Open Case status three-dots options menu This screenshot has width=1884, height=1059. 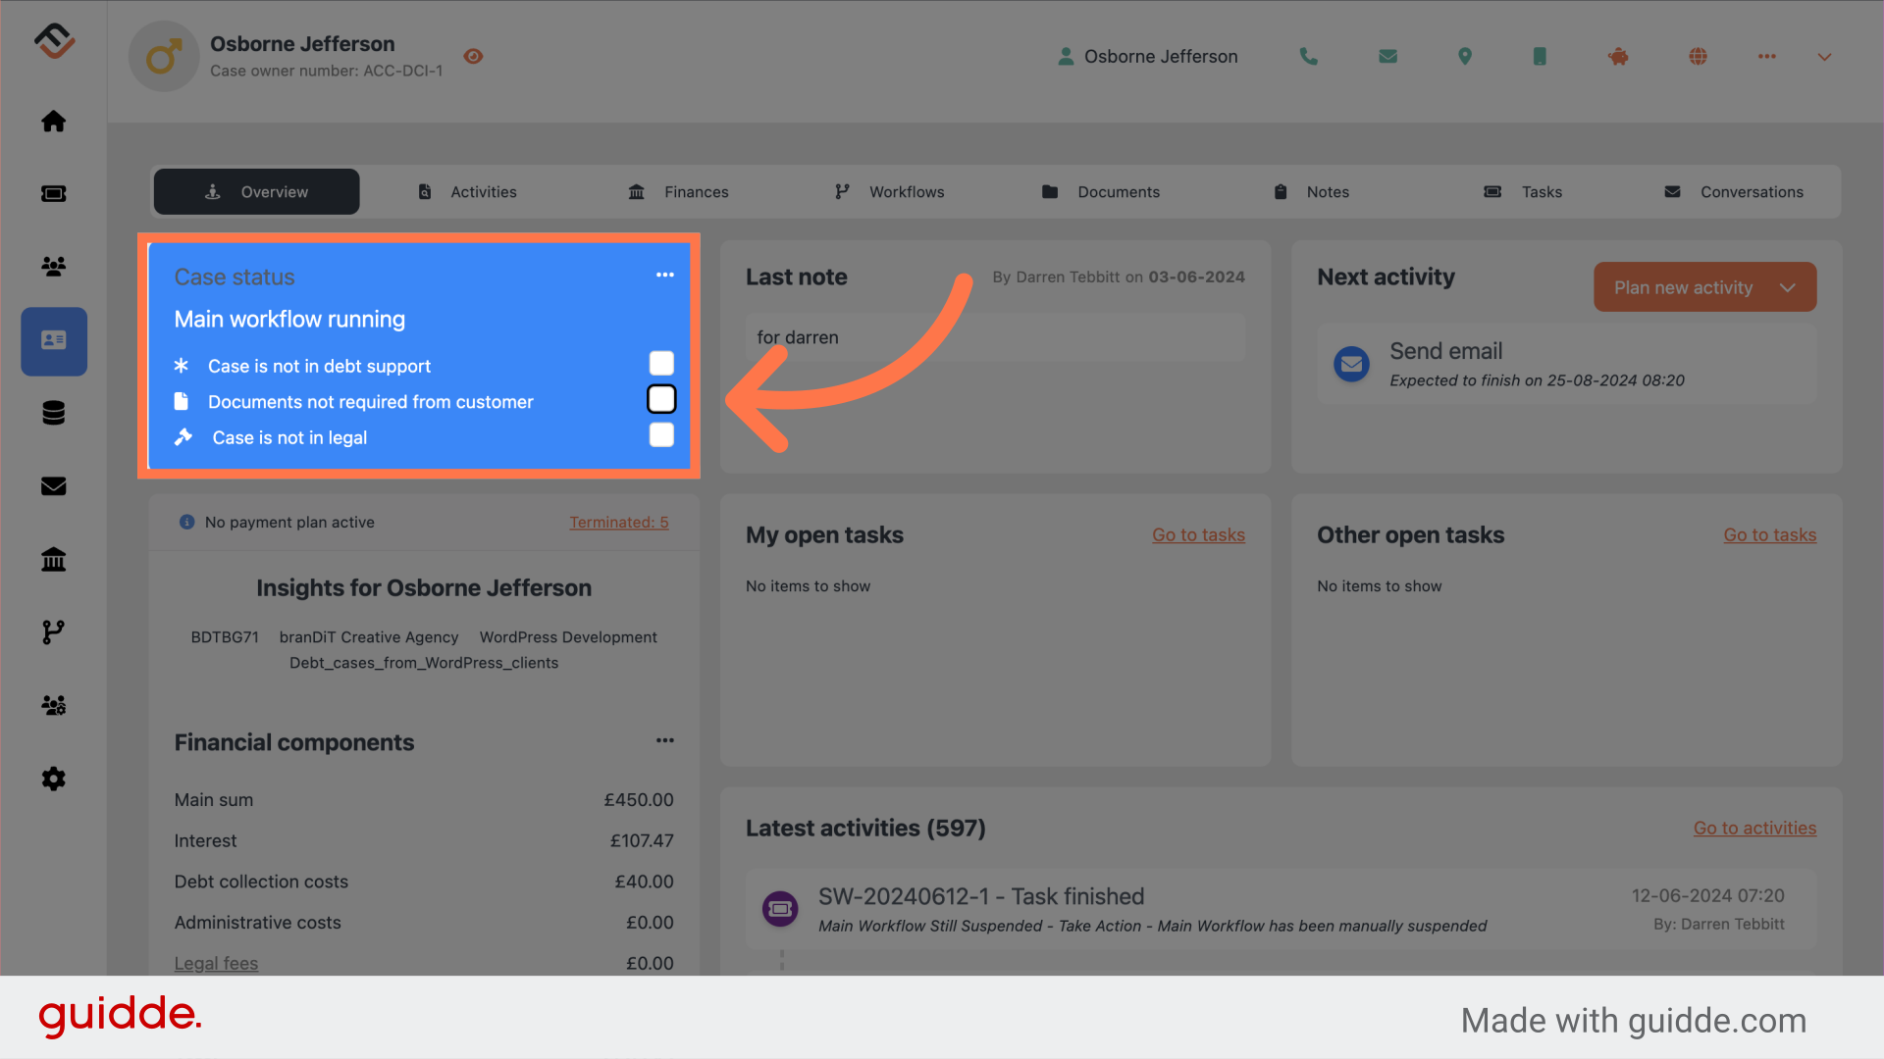point(664,275)
